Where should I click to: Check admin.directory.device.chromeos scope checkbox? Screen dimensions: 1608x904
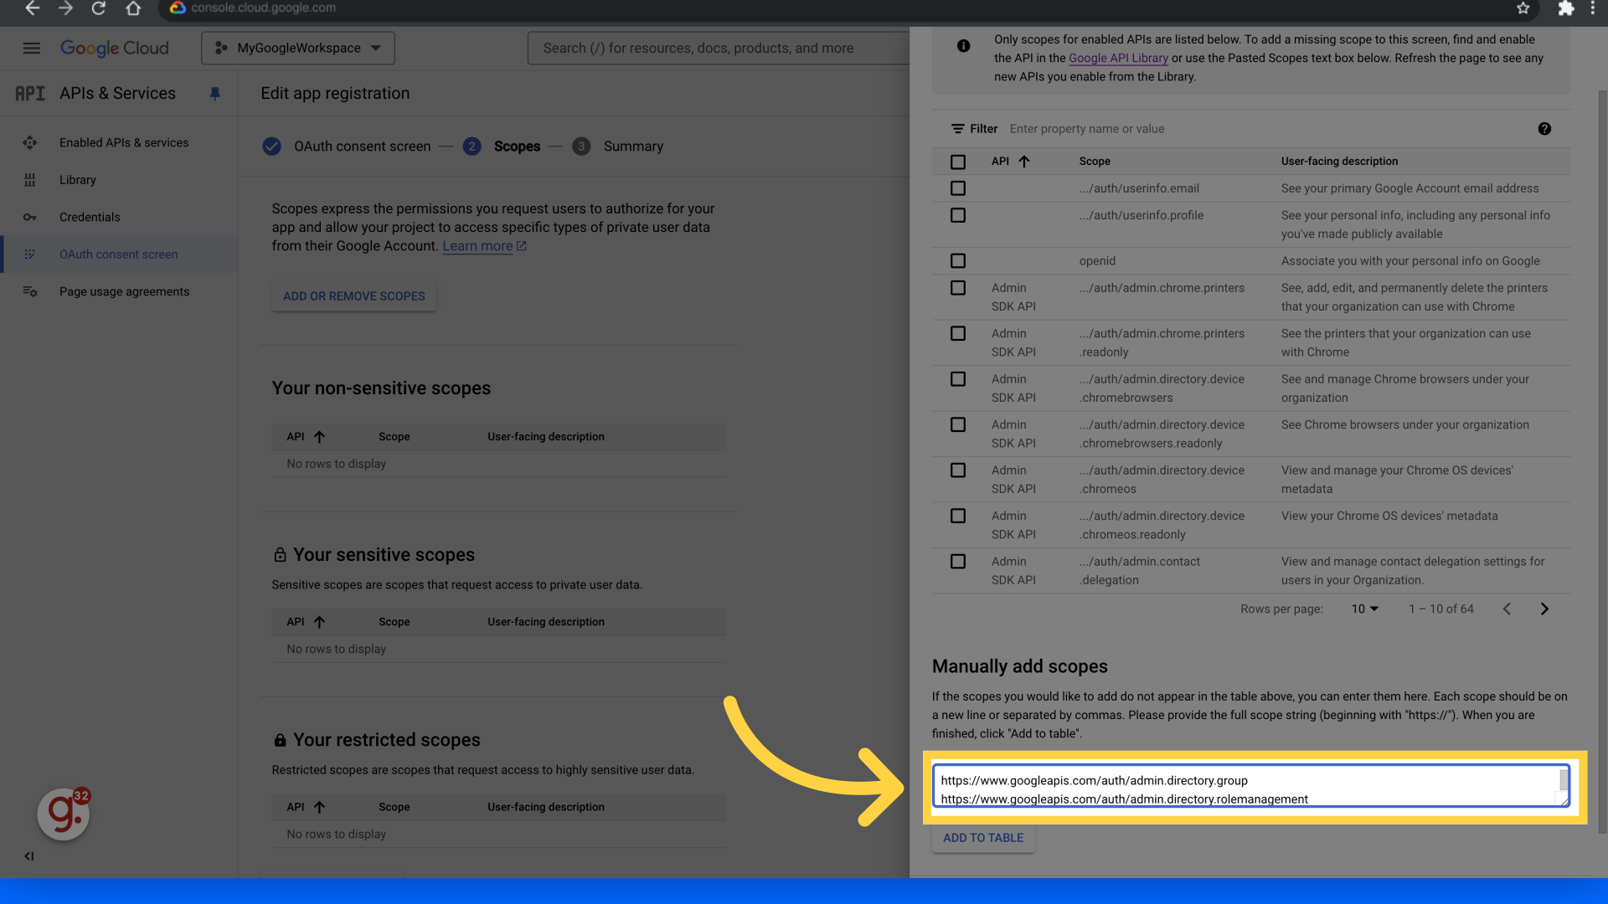pyautogui.click(x=958, y=470)
